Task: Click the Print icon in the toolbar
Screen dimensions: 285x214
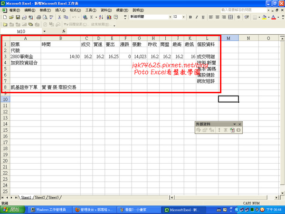Action: (x=38, y=17)
